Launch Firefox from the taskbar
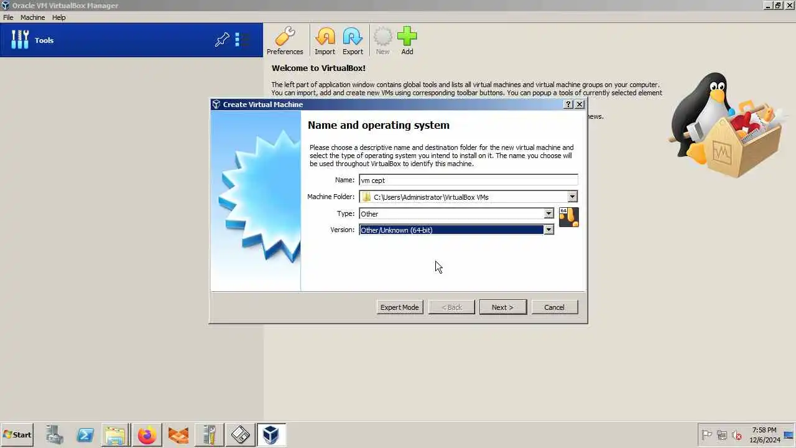The image size is (796, 448). (x=147, y=435)
